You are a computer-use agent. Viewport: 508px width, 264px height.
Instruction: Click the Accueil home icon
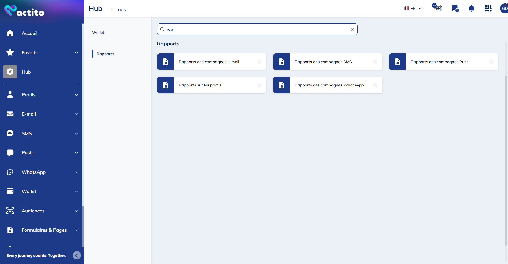tap(10, 33)
